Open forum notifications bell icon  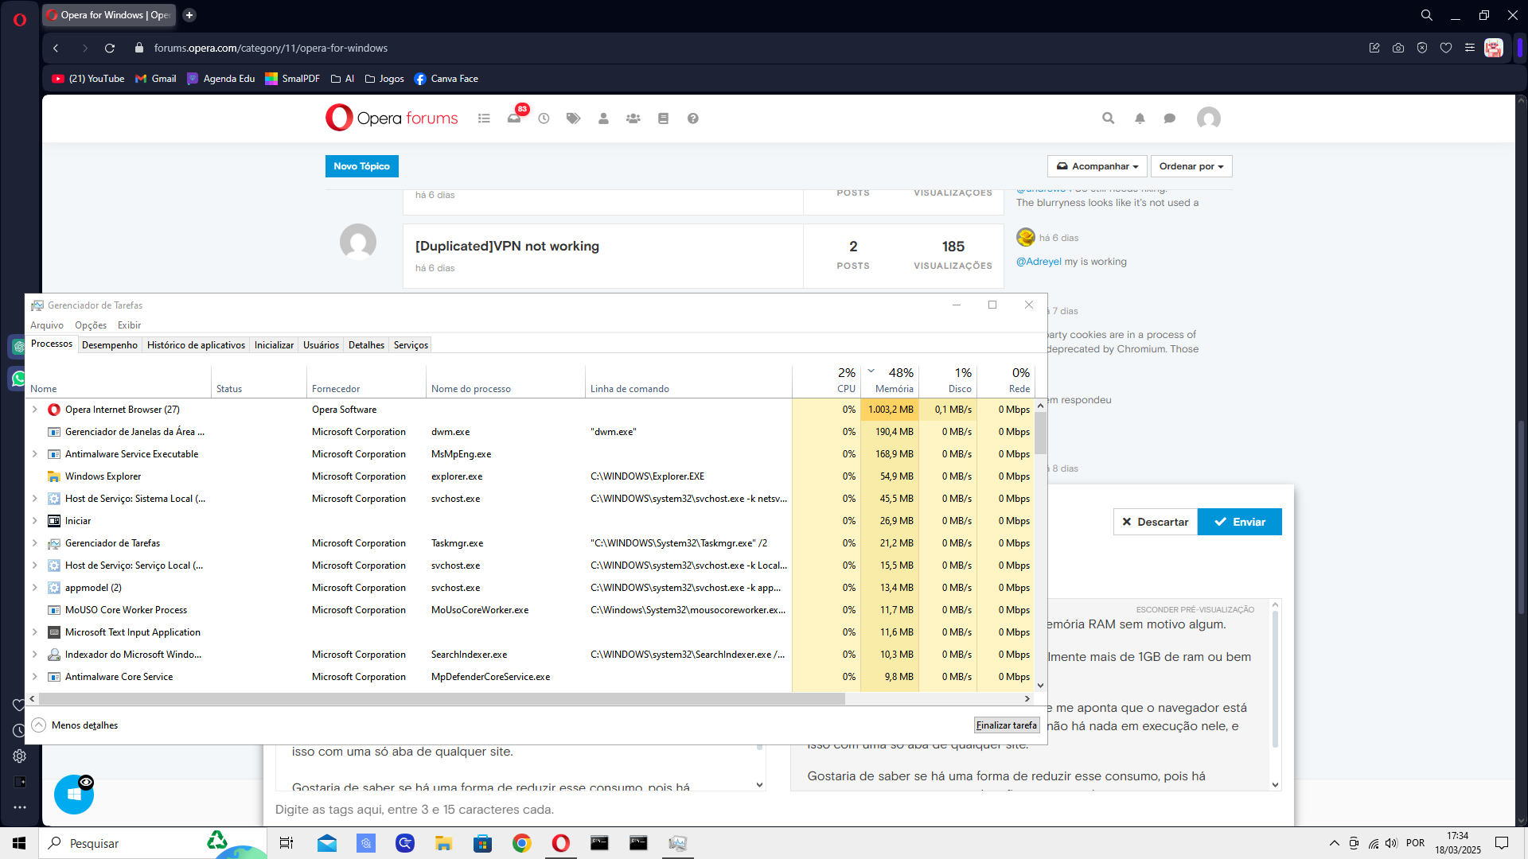click(x=1140, y=119)
